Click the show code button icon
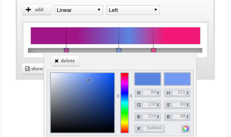The image size is (231, 137). click(27, 69)
